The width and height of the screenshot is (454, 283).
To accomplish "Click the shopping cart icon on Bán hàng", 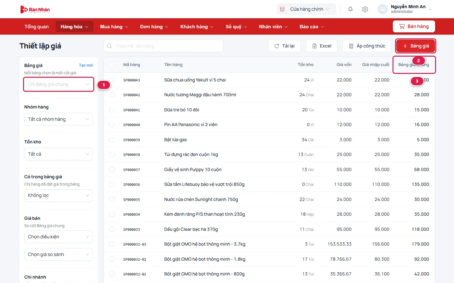I will click(402, 26).
